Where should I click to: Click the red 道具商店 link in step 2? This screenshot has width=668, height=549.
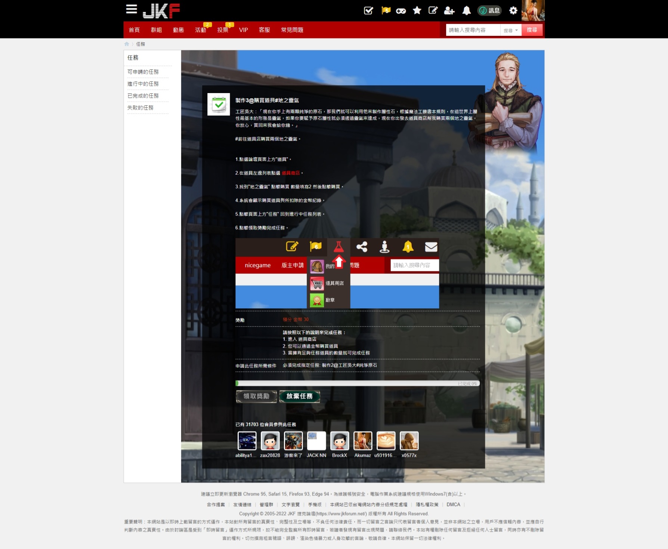[291, 173]
